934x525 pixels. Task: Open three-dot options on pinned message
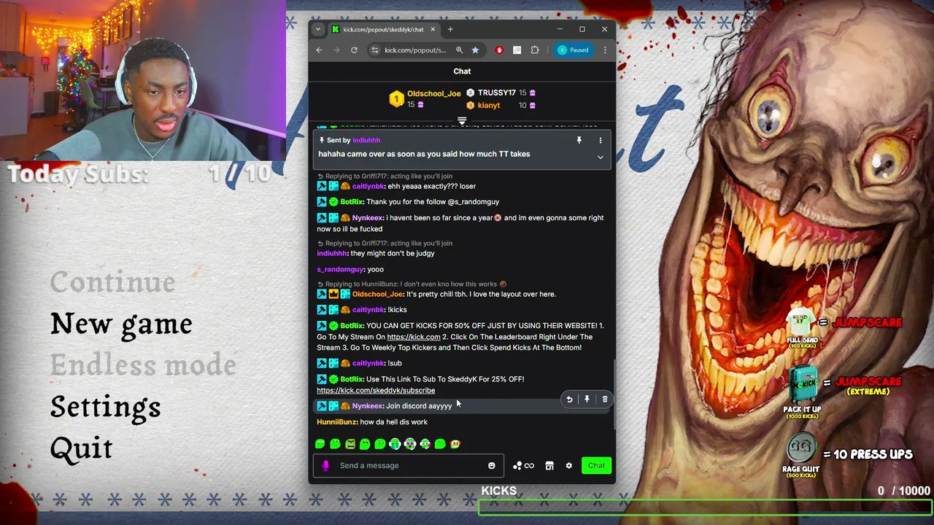click(x=601, y=140)
